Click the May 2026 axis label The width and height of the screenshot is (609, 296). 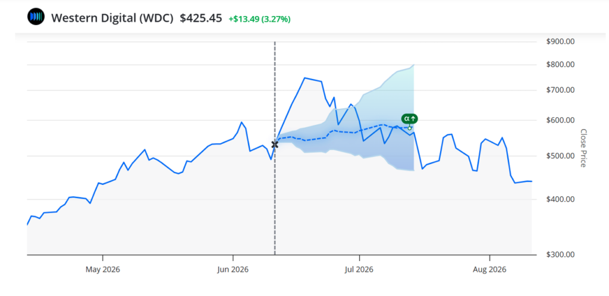pos(102,269)
